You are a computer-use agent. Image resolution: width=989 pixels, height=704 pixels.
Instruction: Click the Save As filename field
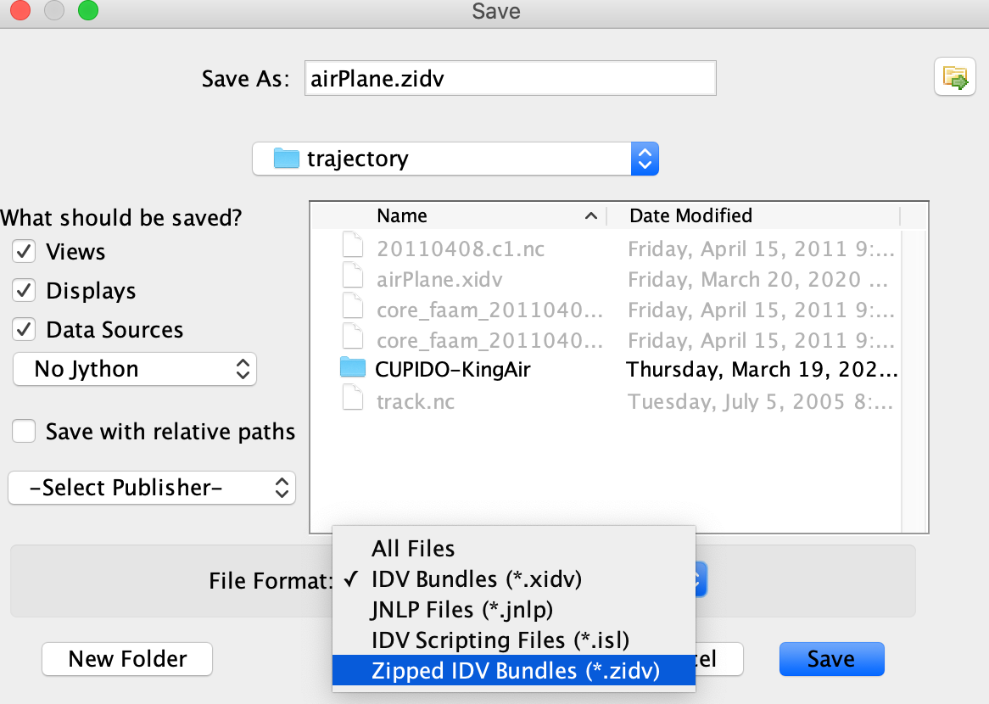(510, 78)
